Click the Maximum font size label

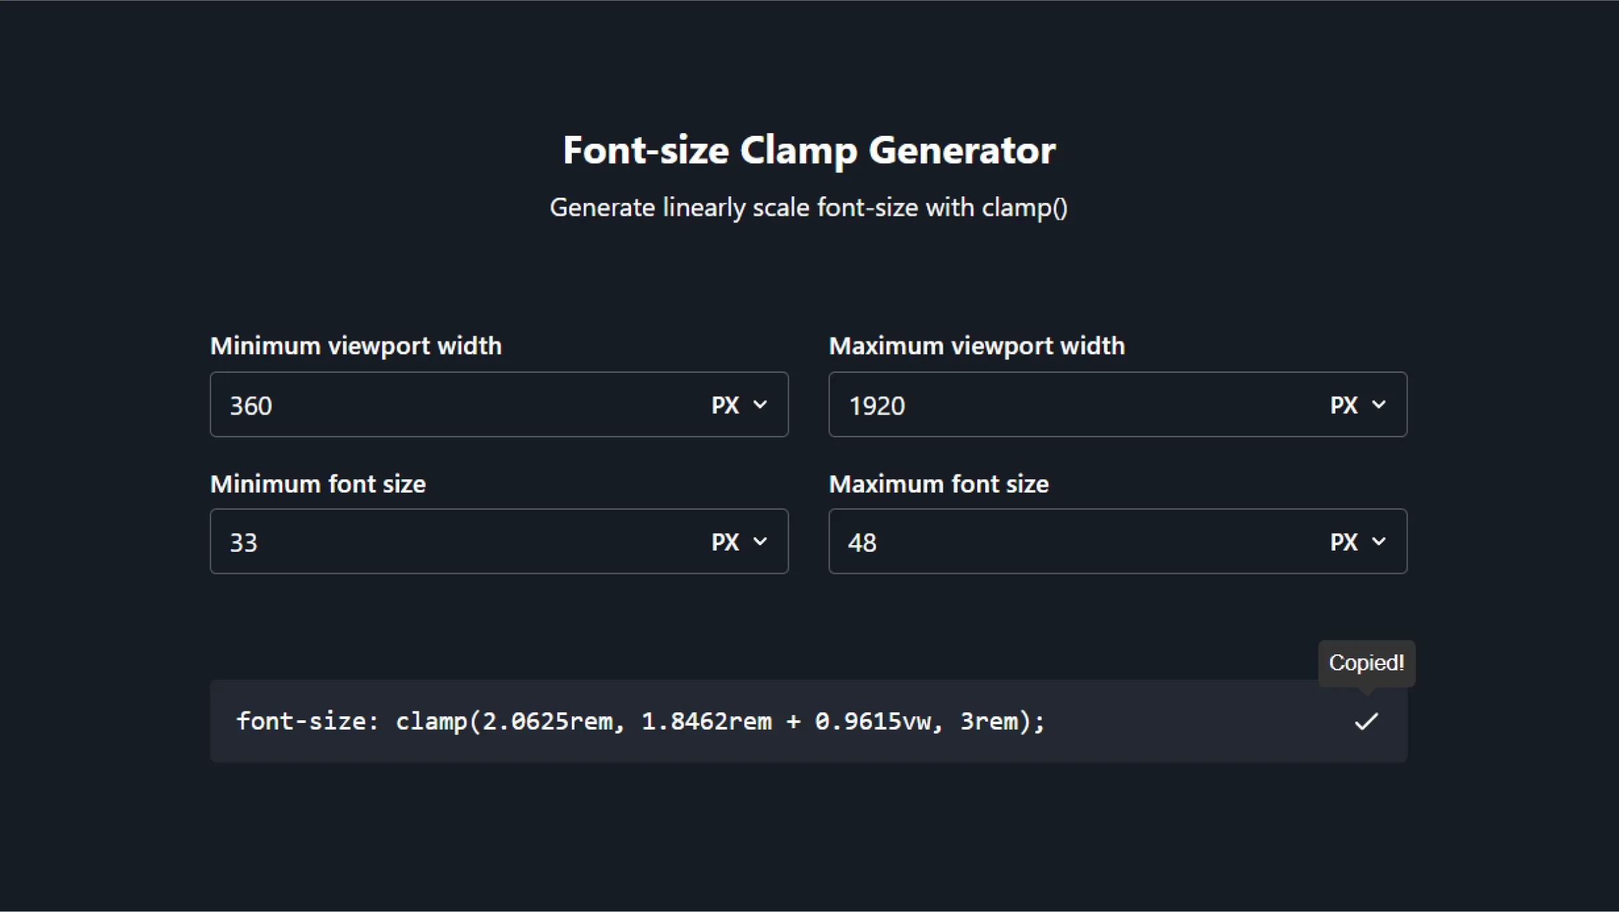939,484
